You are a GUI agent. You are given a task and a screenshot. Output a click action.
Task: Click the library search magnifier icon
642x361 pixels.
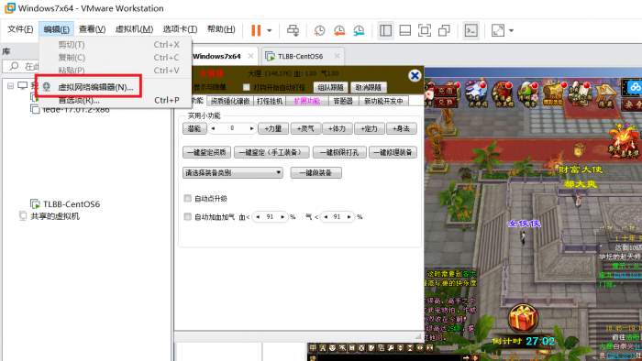click(x=15, y=66)
